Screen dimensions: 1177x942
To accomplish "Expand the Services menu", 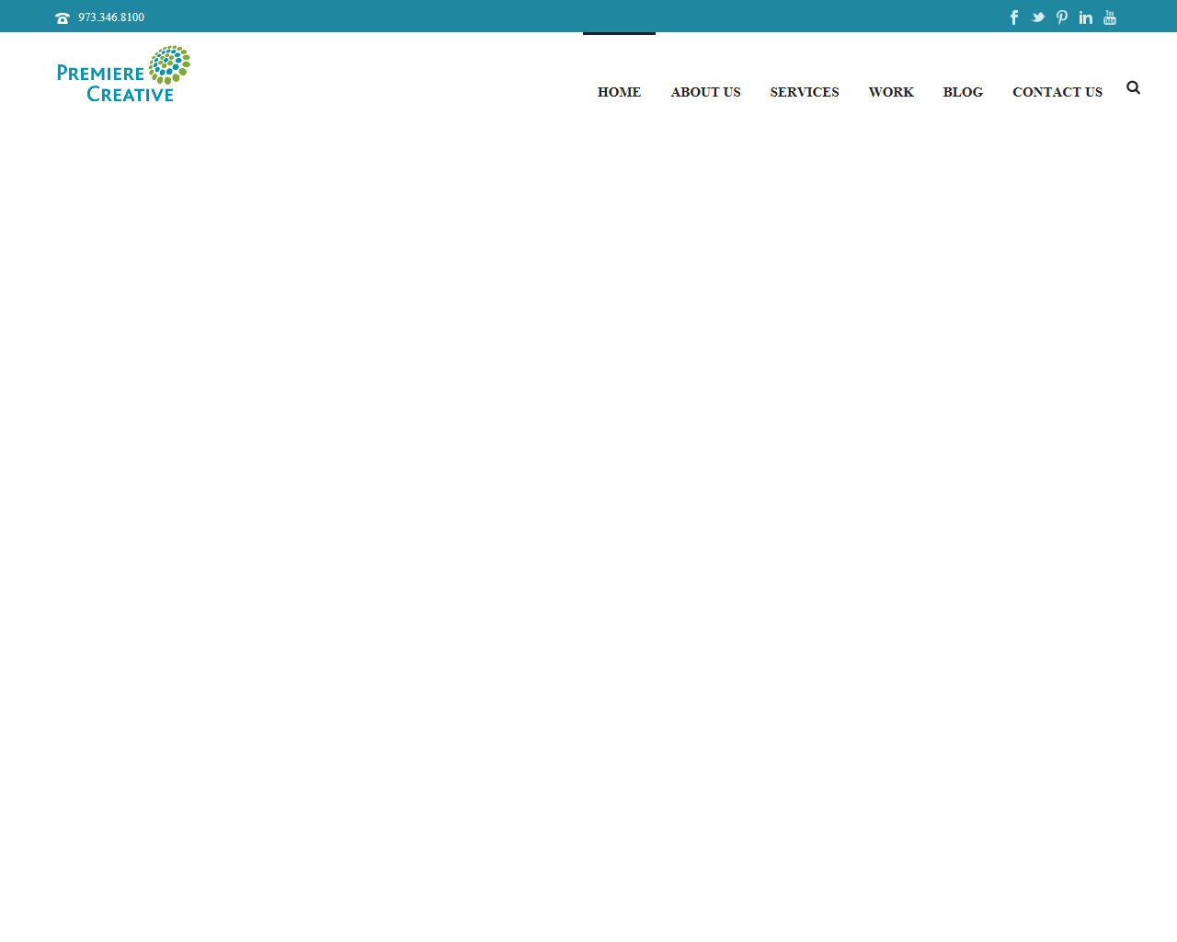I will click(805, 92).
